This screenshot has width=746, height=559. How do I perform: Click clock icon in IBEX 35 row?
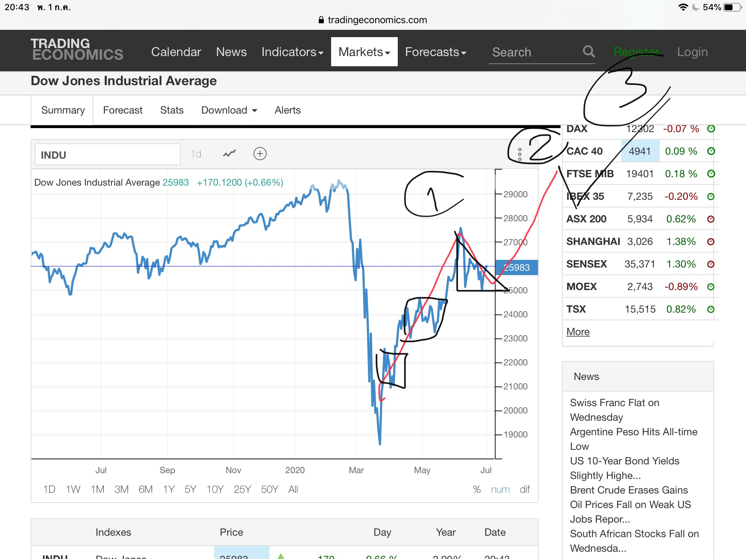(x=711, y=197)
